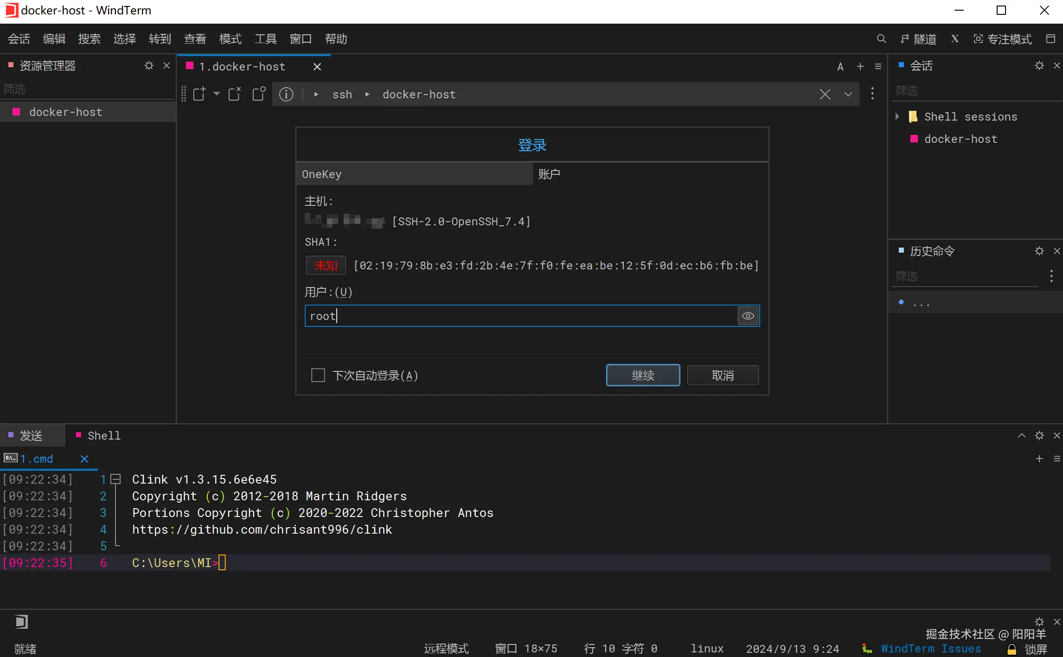The height and width of the screenshot is (657, 1063).
Task: Click the new session icon in toolbar
Action: [199, 94]
